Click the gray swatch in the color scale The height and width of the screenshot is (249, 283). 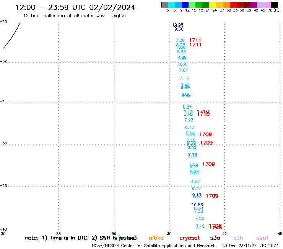pyautogui.click(x=165, y=5)
